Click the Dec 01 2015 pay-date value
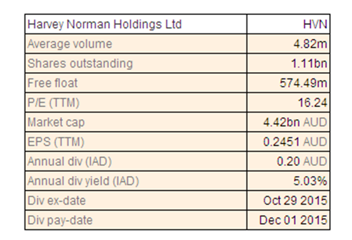Image resolution: width=352 pixels, height=240 pixels. [293, 220]
